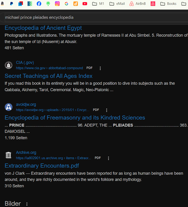The image size is (188, 207).
Task: Click the PDF label on CIA result
Action: point(89,68)
